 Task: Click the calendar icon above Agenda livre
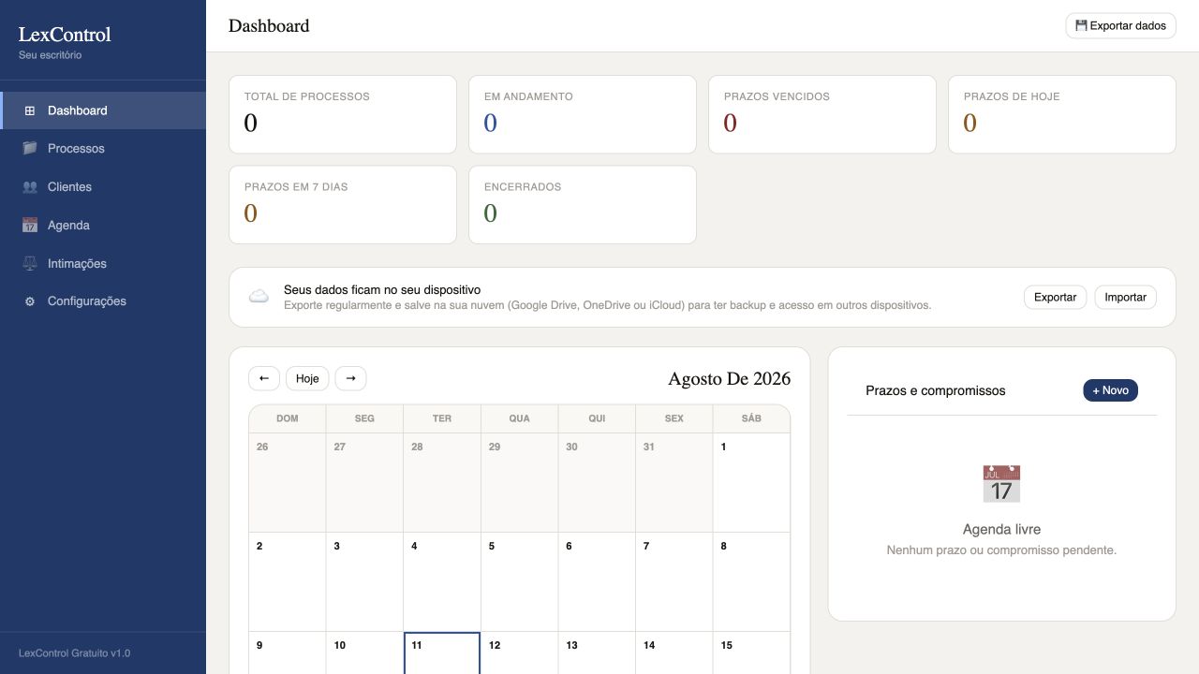1001,484
